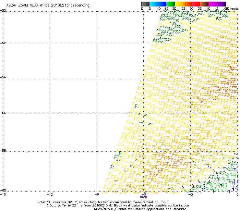Click the legend tick label 35

tap(200, 9)
